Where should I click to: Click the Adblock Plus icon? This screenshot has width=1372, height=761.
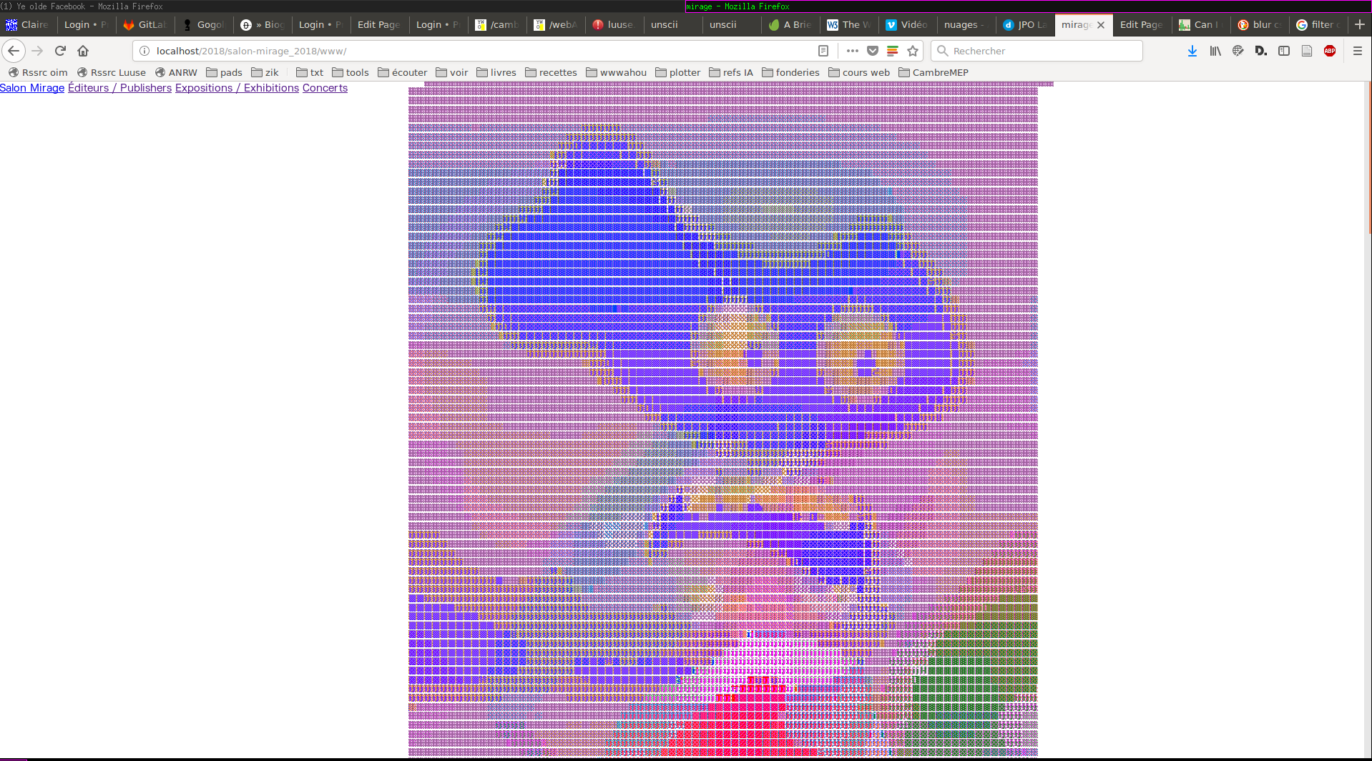point(1329,51)
